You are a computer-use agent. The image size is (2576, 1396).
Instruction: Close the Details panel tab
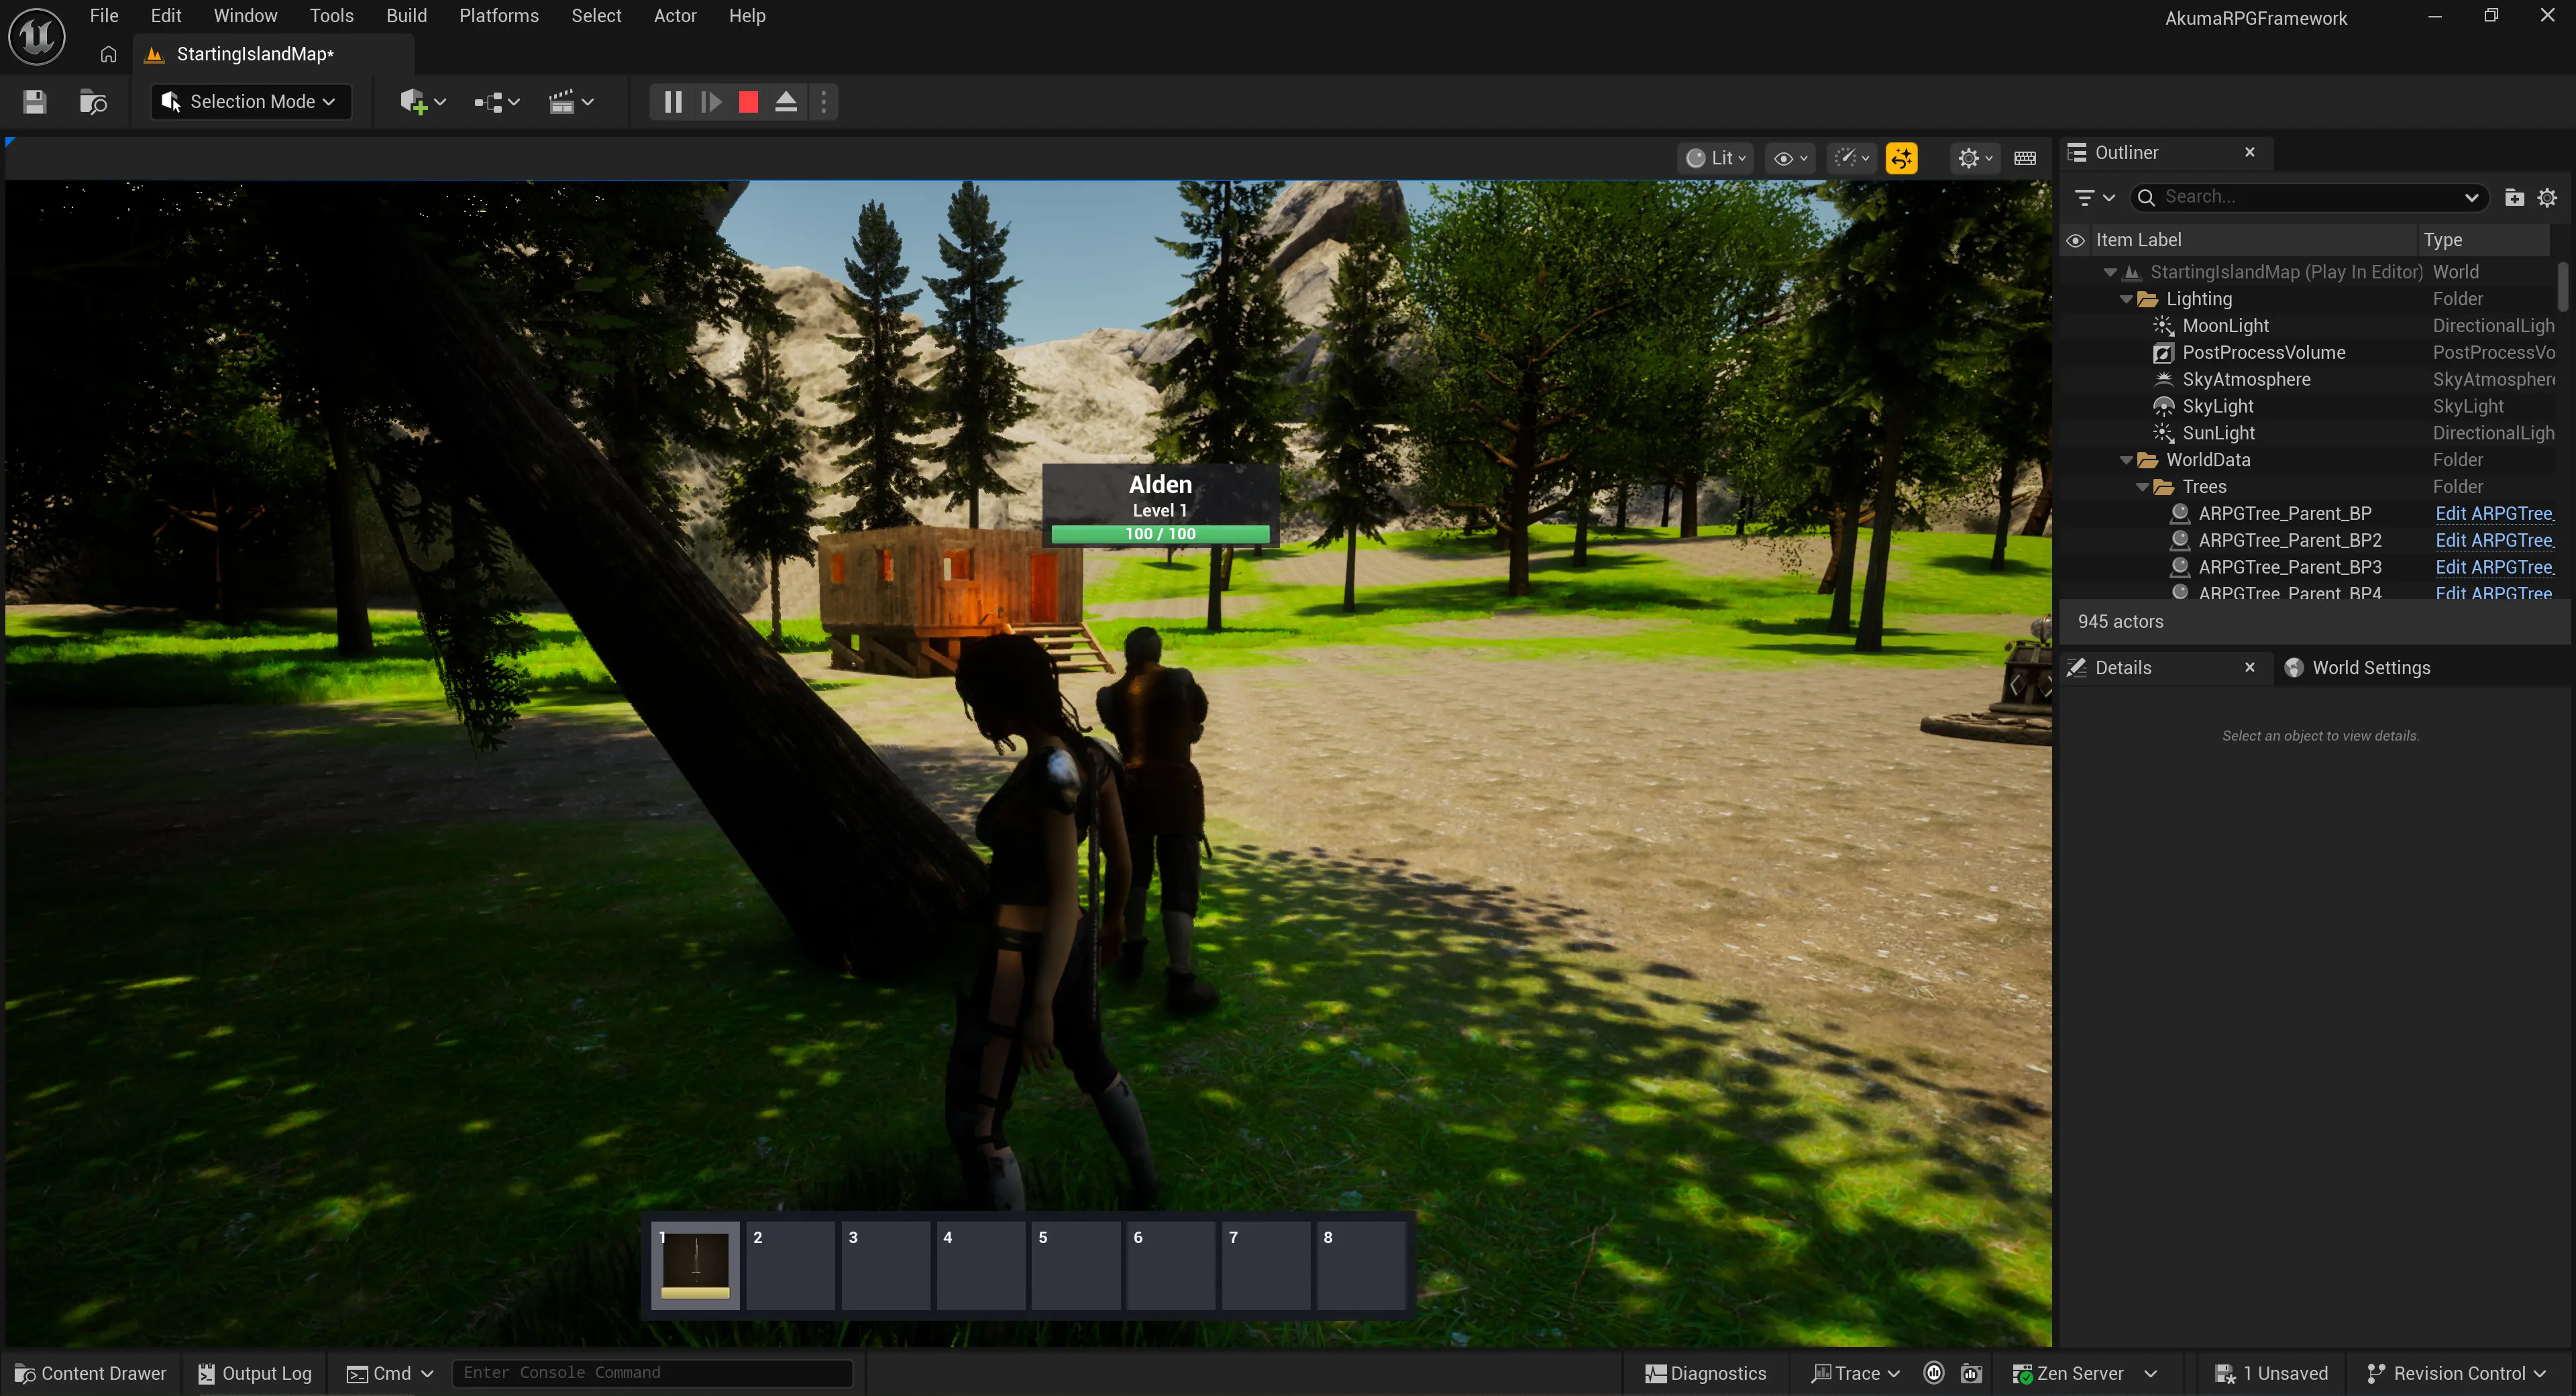click(x=2250, y=667)
